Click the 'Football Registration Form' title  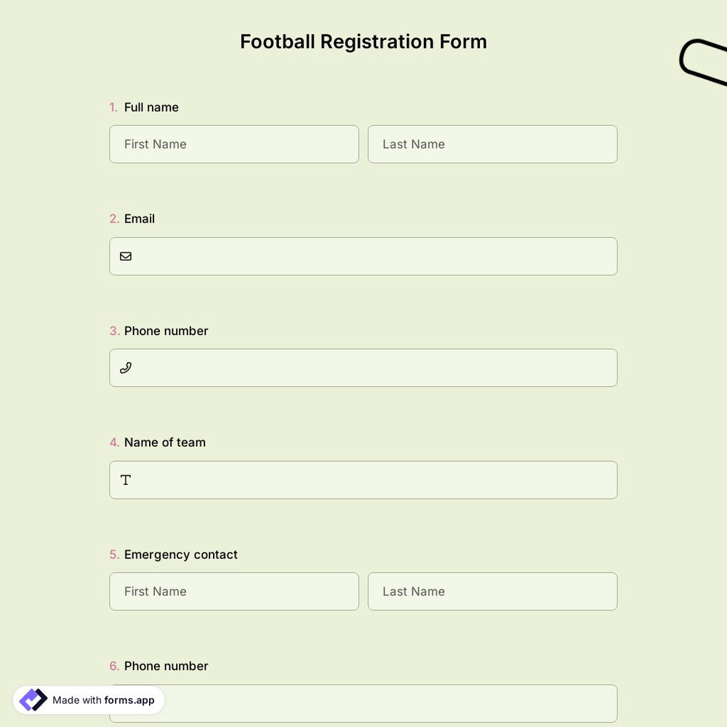pos(363,41)
